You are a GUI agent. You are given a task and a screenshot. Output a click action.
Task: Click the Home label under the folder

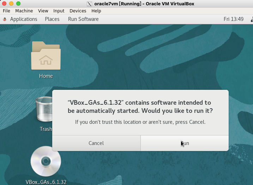coord(46,76)
